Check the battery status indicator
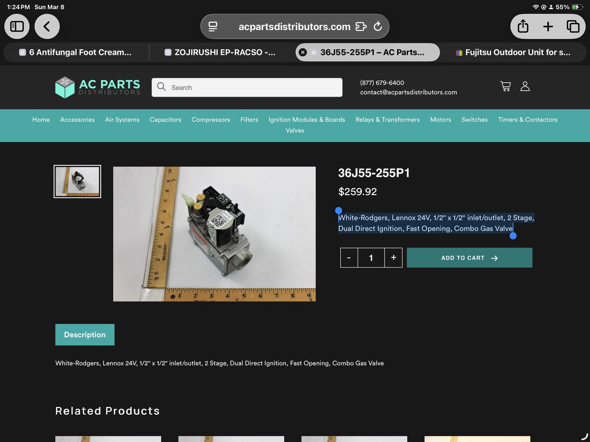 (577, 7)
